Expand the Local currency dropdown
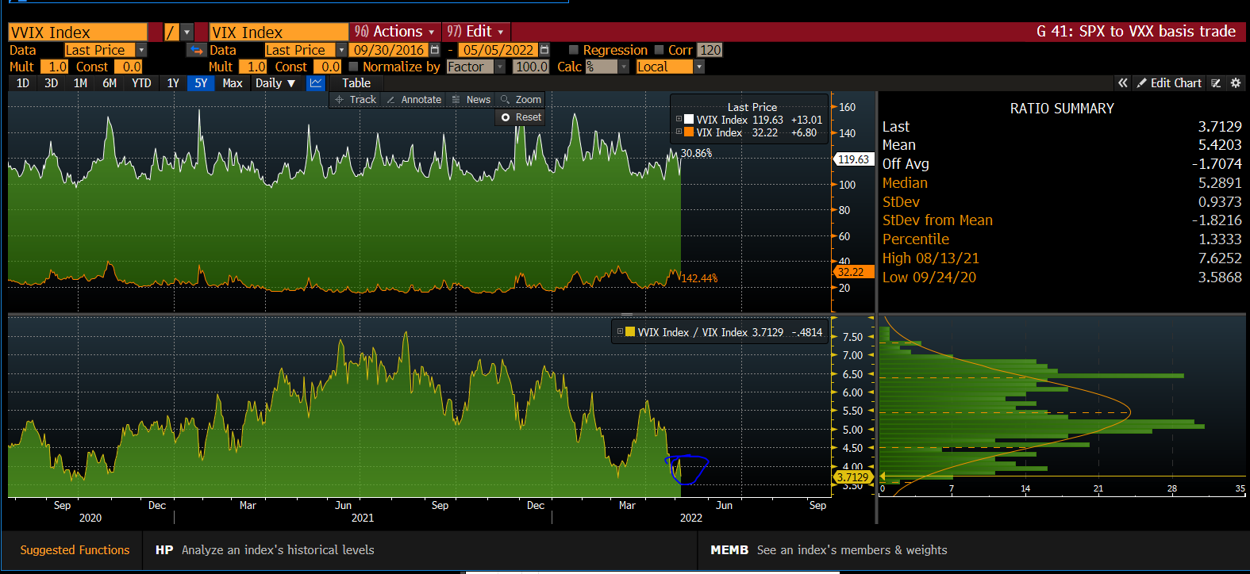Viewport: 1250px width, 574px height. pos(699,67)
